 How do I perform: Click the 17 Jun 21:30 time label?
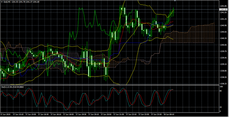(118, 114)
